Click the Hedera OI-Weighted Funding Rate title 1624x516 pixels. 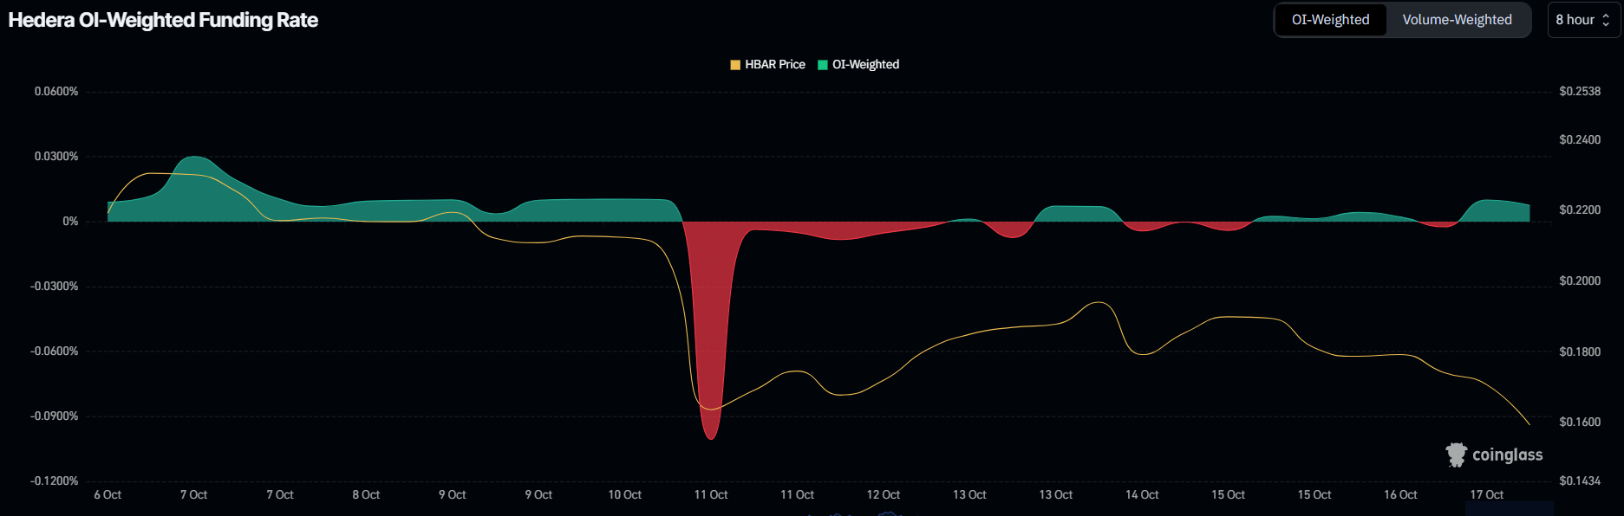163,20
